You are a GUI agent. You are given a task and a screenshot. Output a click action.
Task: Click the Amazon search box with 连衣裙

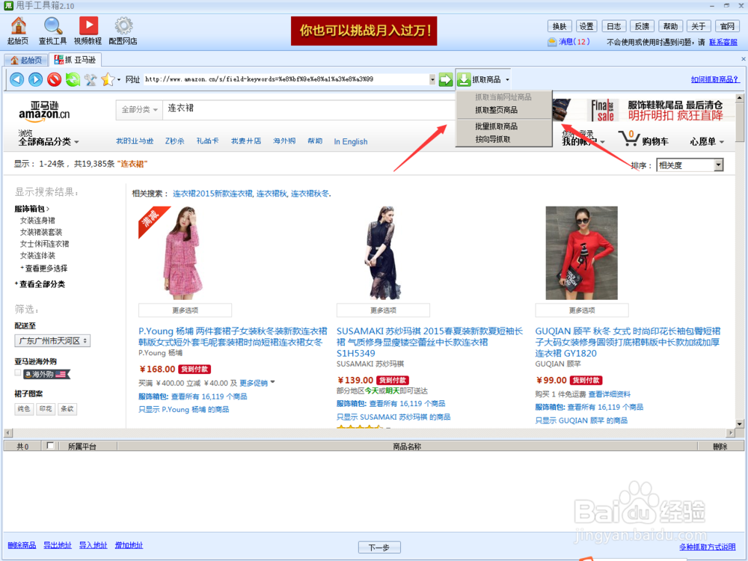tap(309, 110)
